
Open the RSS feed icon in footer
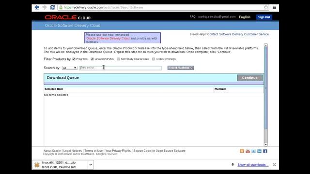[242, 151]
